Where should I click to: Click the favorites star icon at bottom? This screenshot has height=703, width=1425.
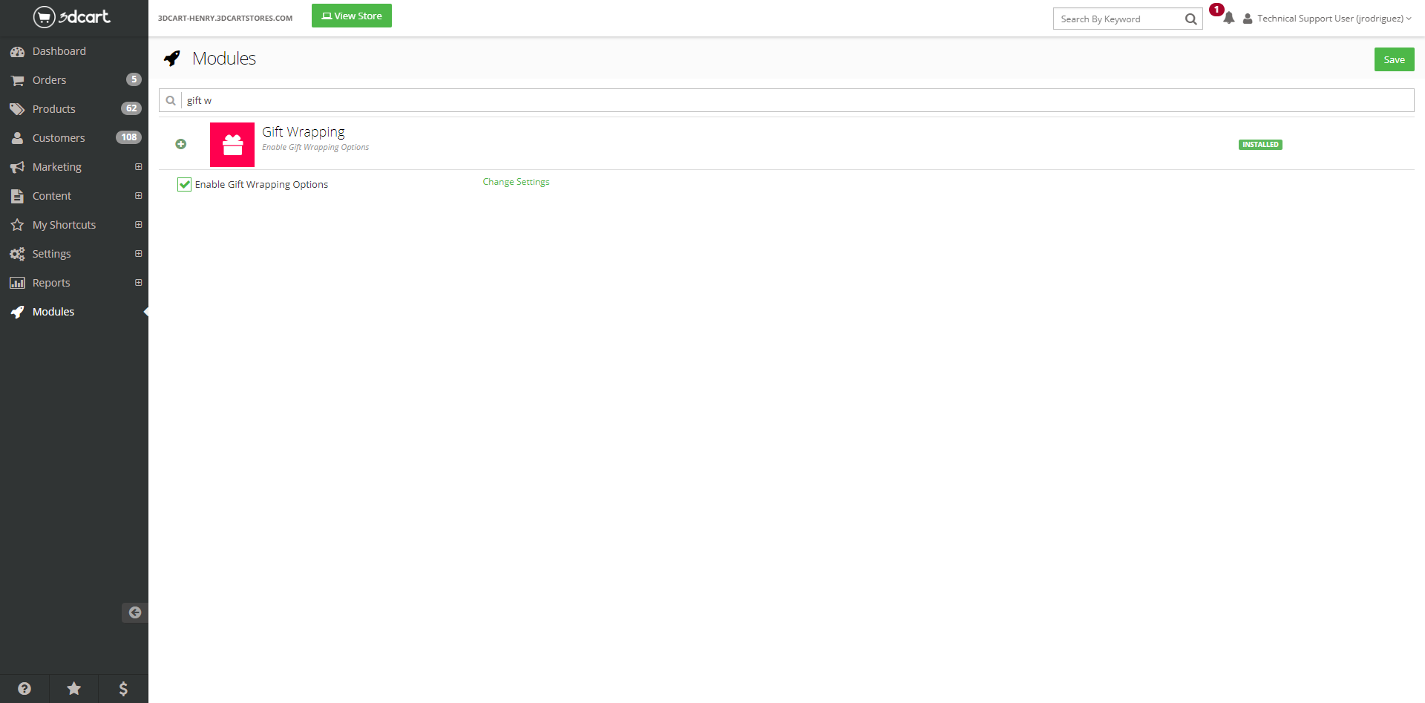coord(73,688)
